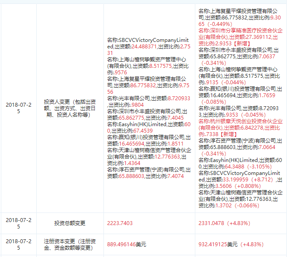The width and height of the screenshot is (288, 257).
Task: Click the before-change 出资比例 .9804 for 光丰有限公司
Action: (x=137, y=105)
